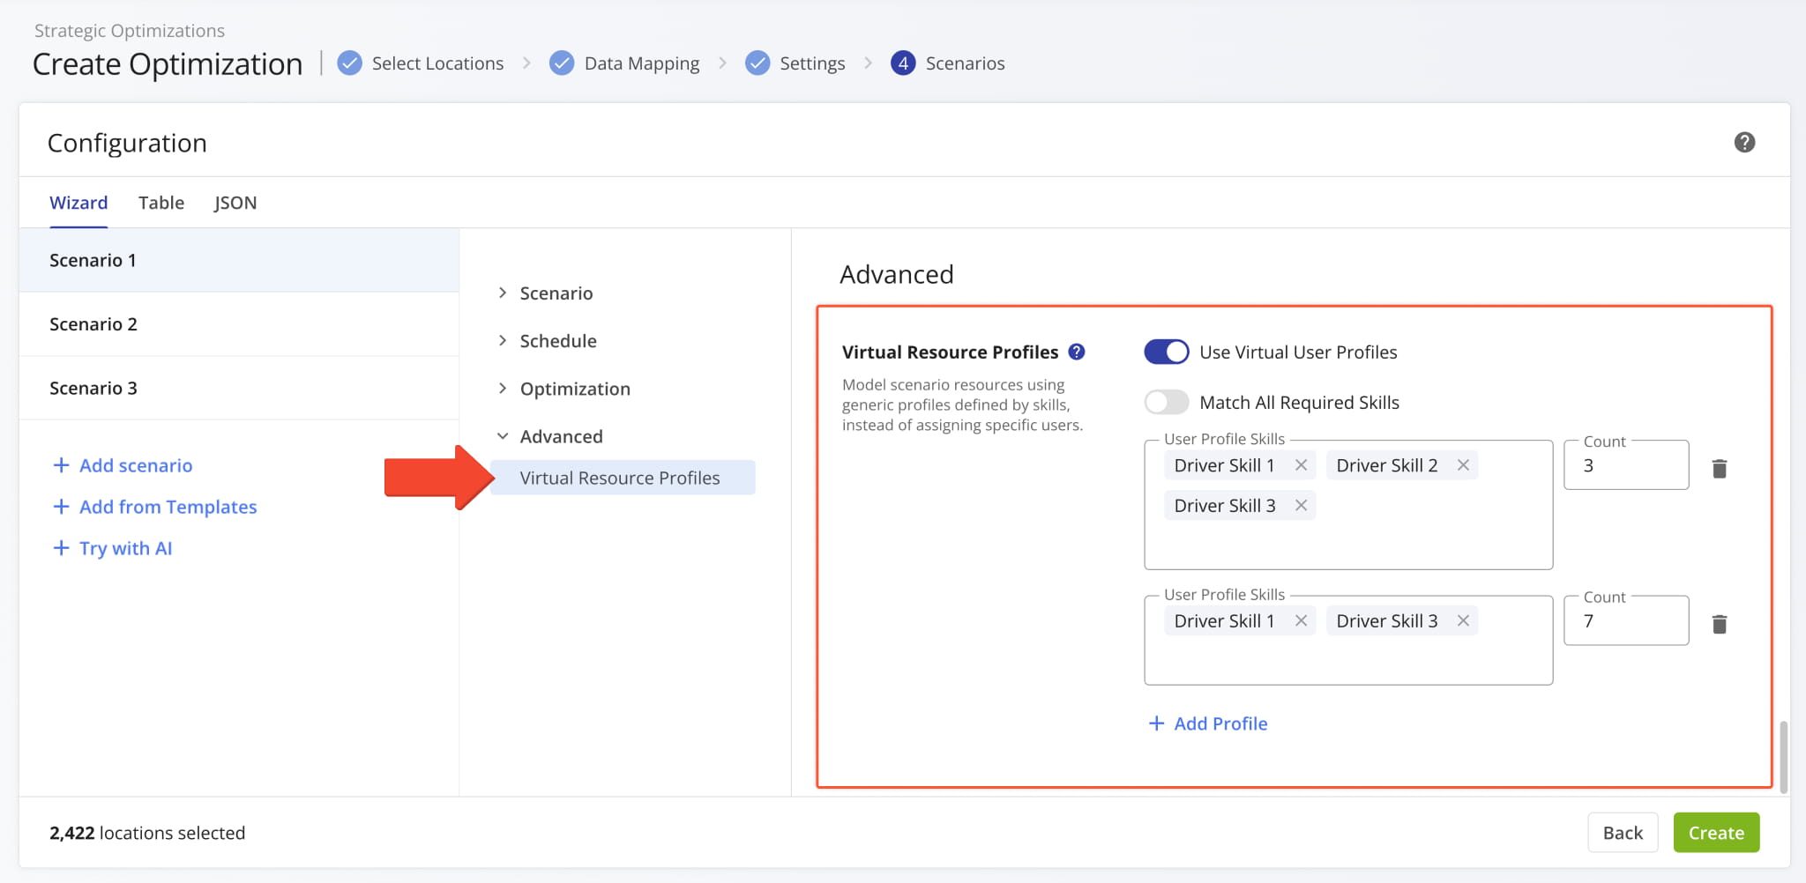
Task: Collapse the Advanced section
Action: click(561, 435)
